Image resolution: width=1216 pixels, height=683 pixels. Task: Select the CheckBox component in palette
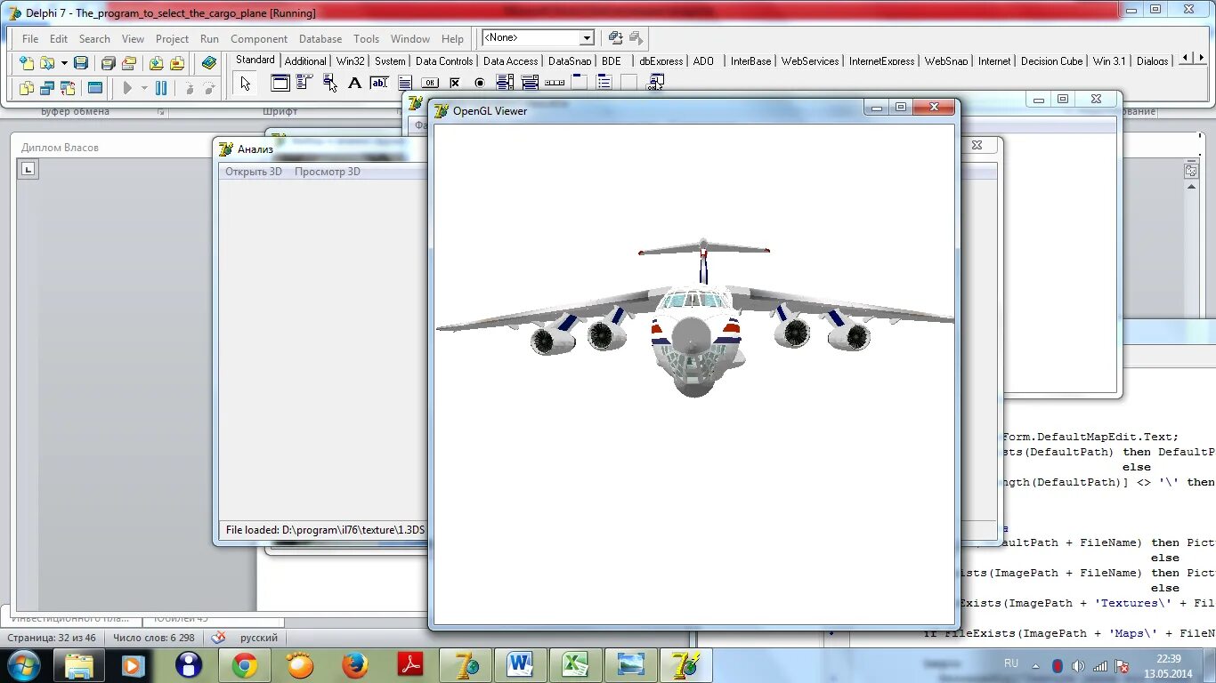click(x=455, y=83)
